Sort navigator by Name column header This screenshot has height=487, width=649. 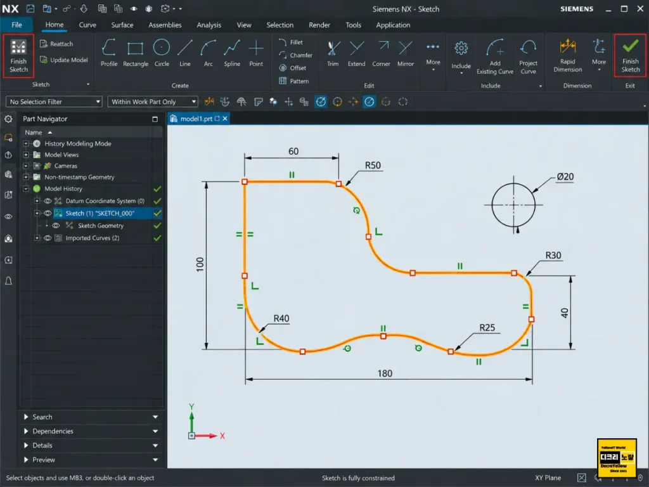pyautogui.click(x=34, y=133)
